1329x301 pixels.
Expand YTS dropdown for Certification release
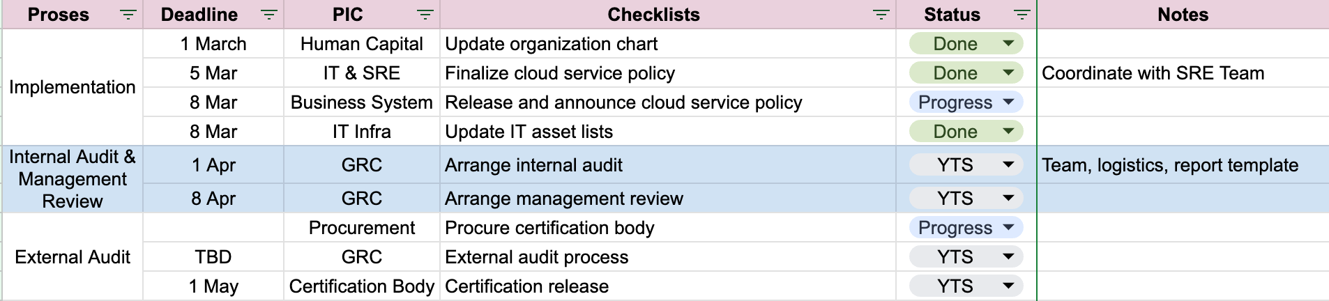click(x=1008, y=286)
